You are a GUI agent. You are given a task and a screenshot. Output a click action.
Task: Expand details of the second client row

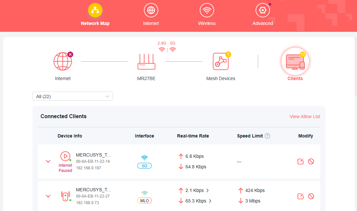click(x=48, y=196)
